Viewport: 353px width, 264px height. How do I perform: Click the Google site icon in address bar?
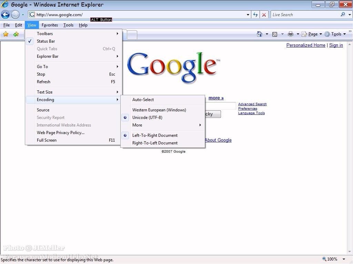[32, 14]
